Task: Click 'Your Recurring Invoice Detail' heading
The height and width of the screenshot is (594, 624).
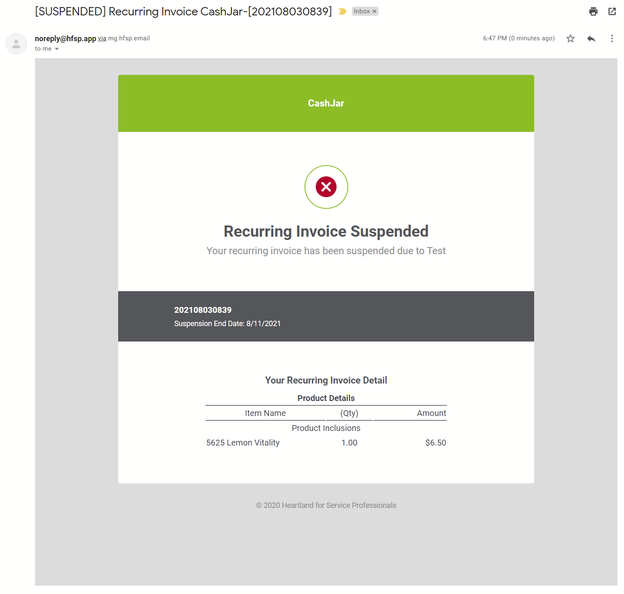Action: pyautogui.click(x=326, y=380)
